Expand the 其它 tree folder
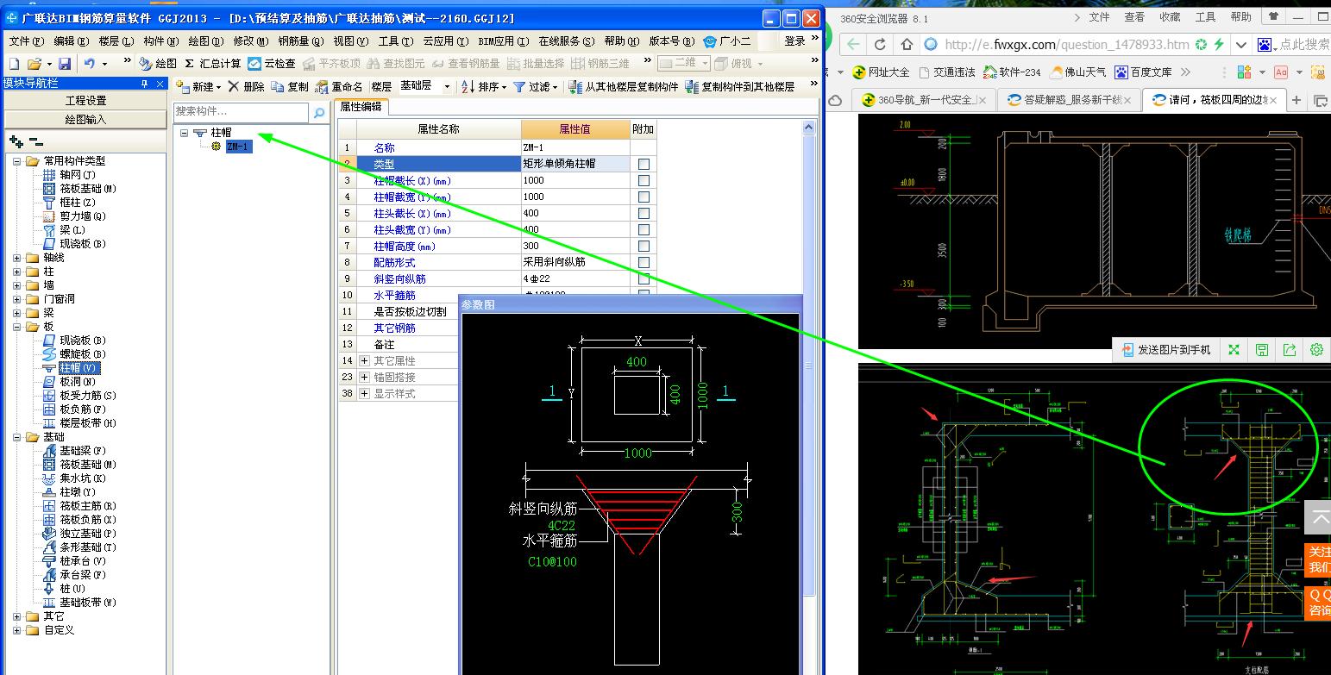1331x675 pixels. click(17, 616)
